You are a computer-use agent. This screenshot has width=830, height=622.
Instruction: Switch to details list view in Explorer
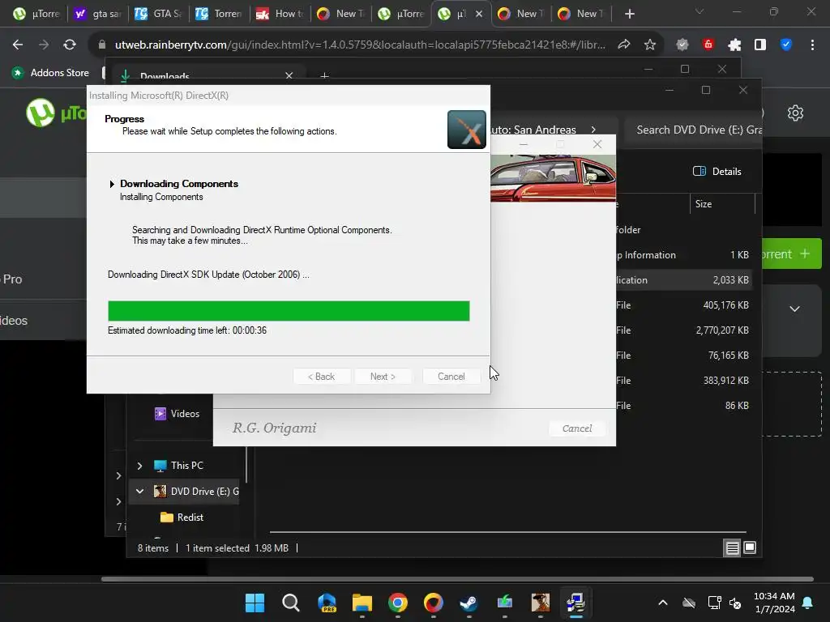pos(732,548)
